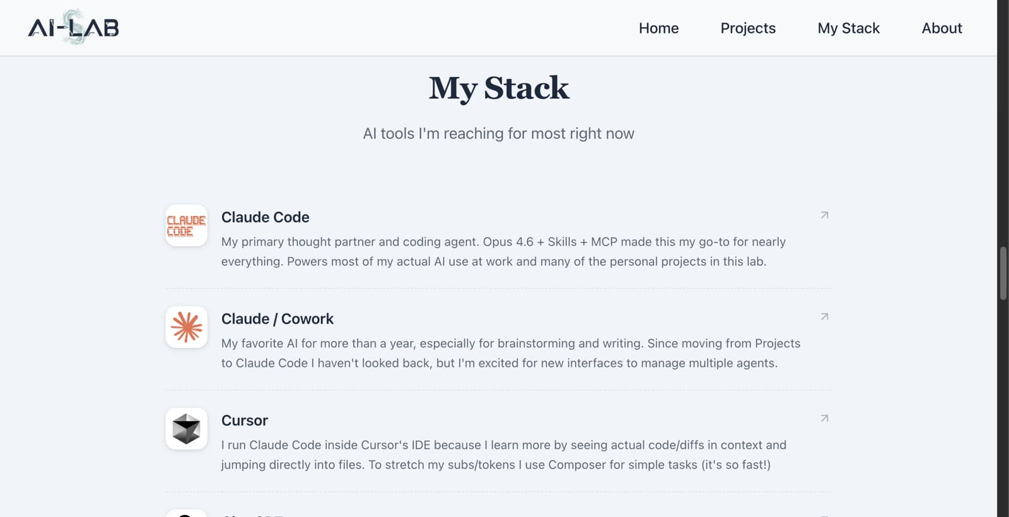This screenshot has width=1009, height=517.
Task: Click the Claude starburst icon
Action: (186, 327)
